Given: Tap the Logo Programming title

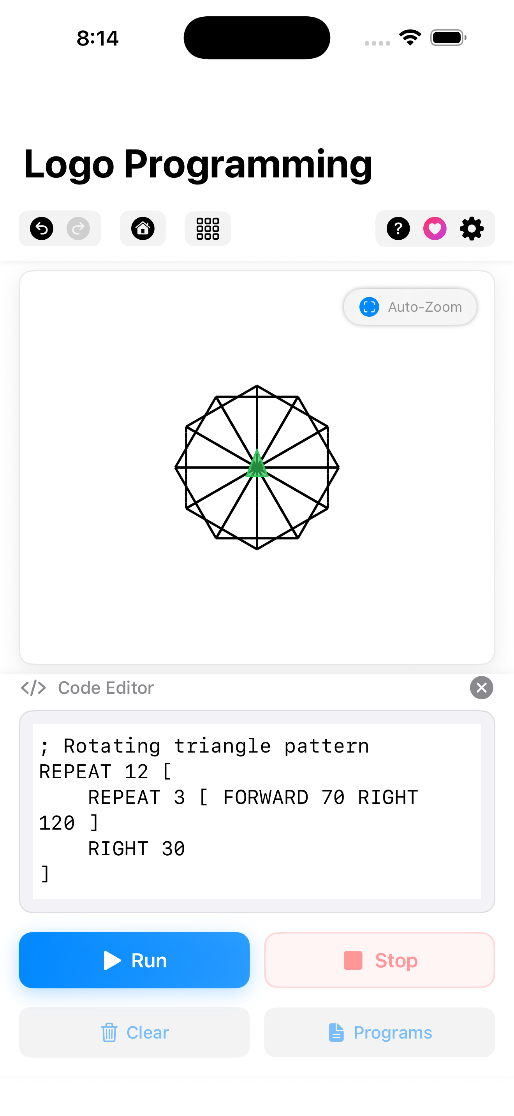Looking at the screenshot, I should pyautogui.click(x=198, y=164).
